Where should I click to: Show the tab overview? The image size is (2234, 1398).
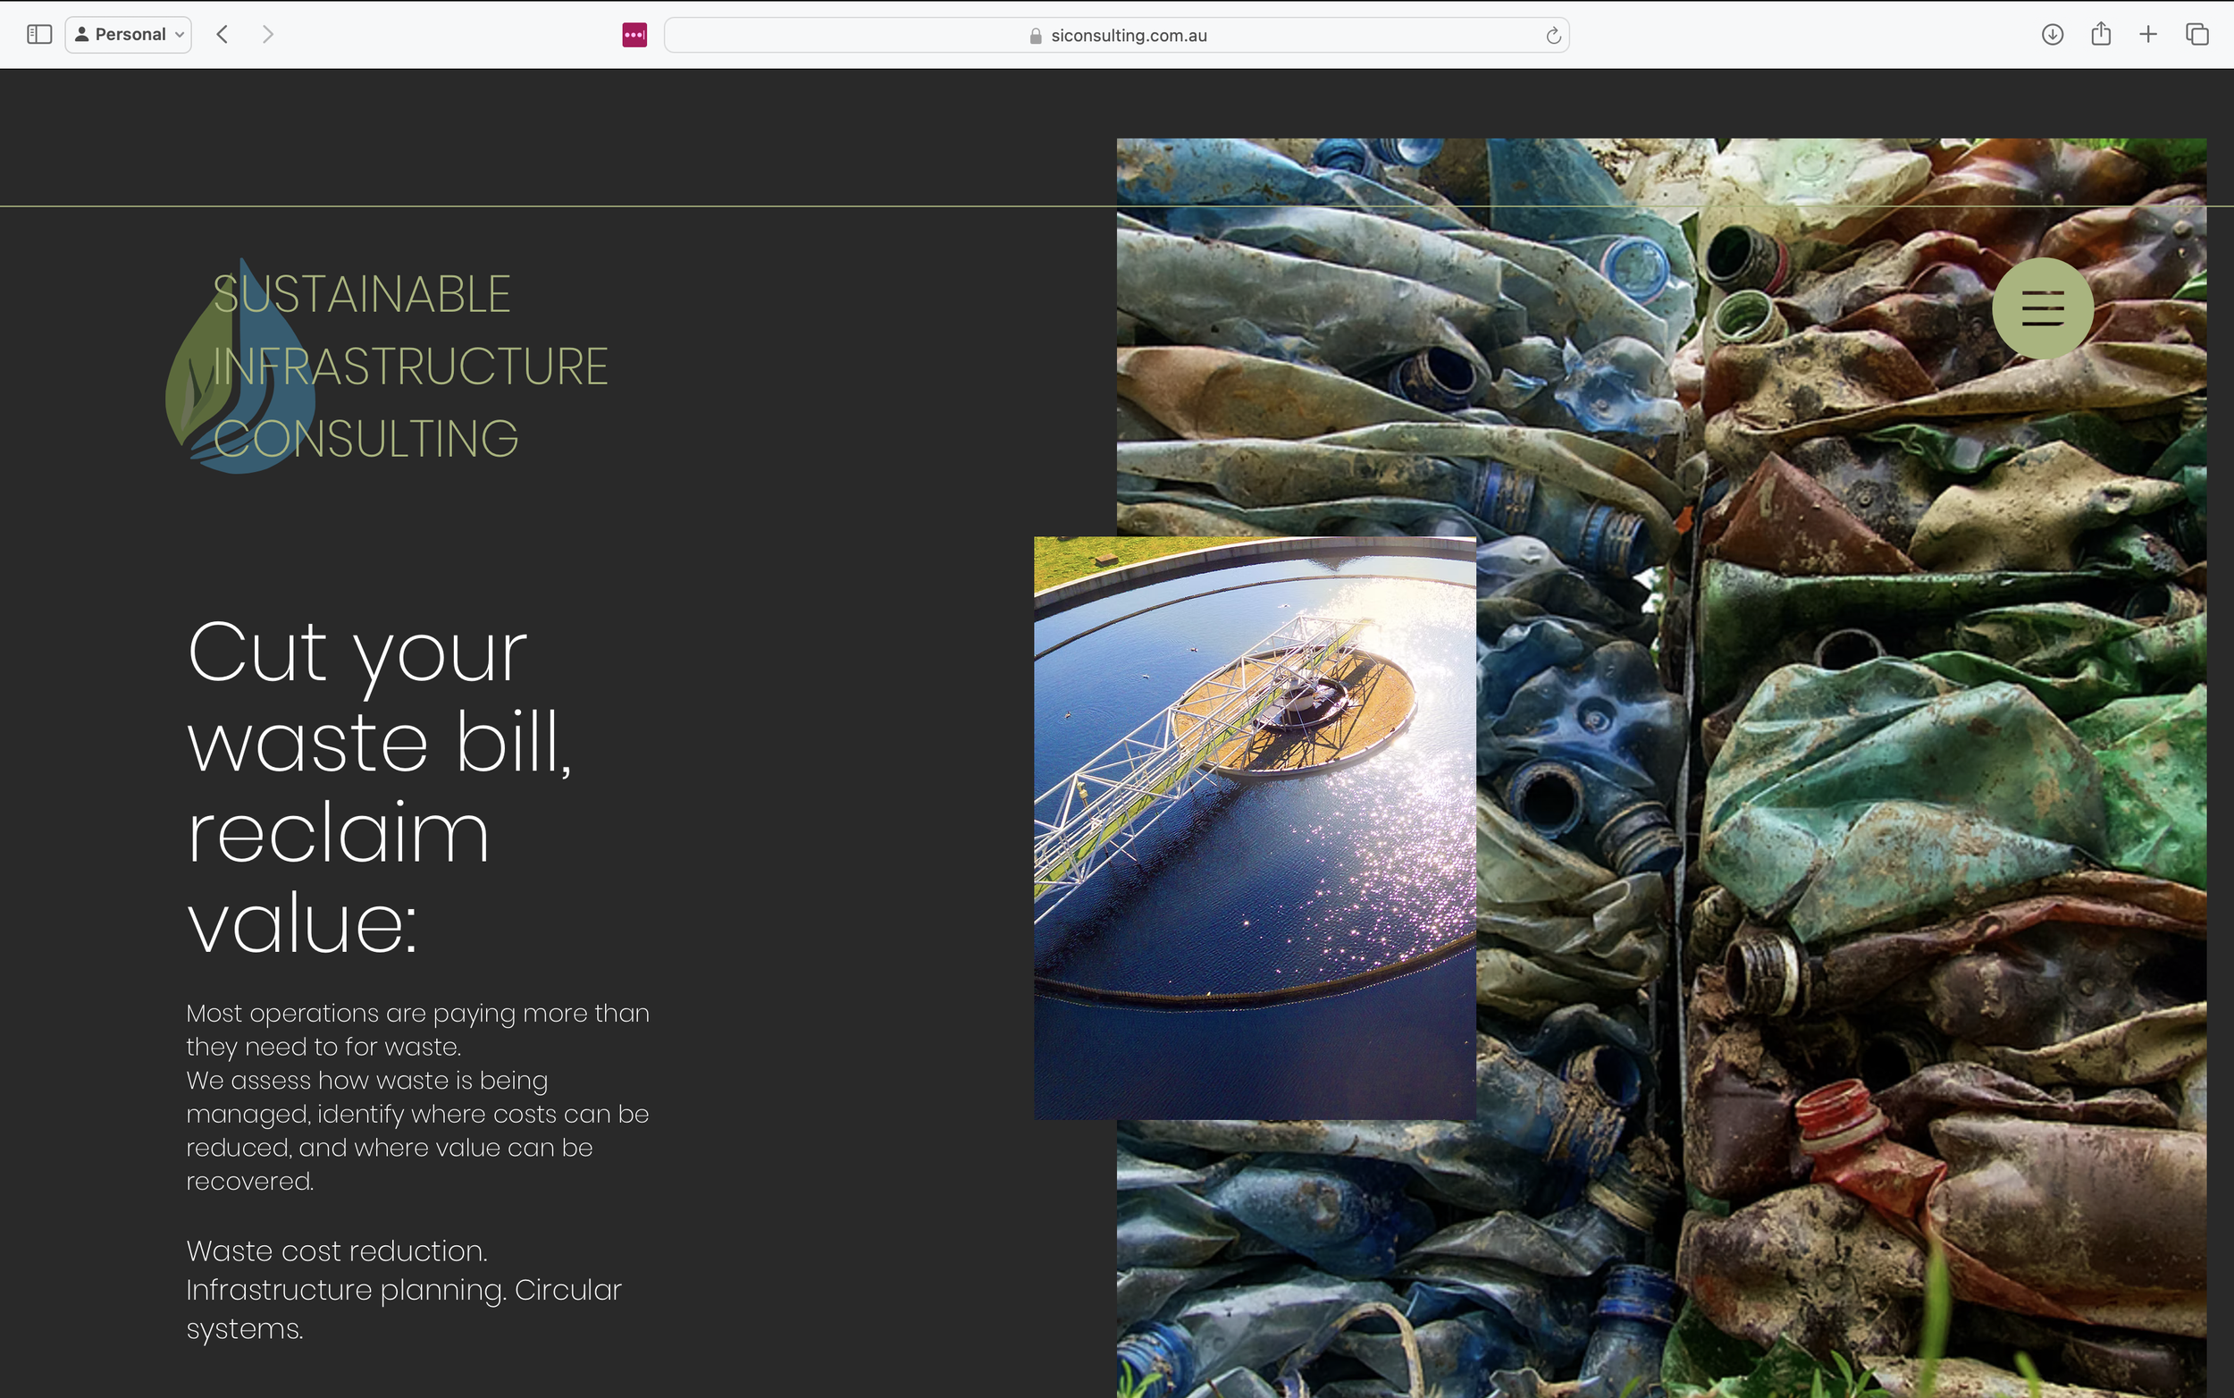tap(2197, 35)
